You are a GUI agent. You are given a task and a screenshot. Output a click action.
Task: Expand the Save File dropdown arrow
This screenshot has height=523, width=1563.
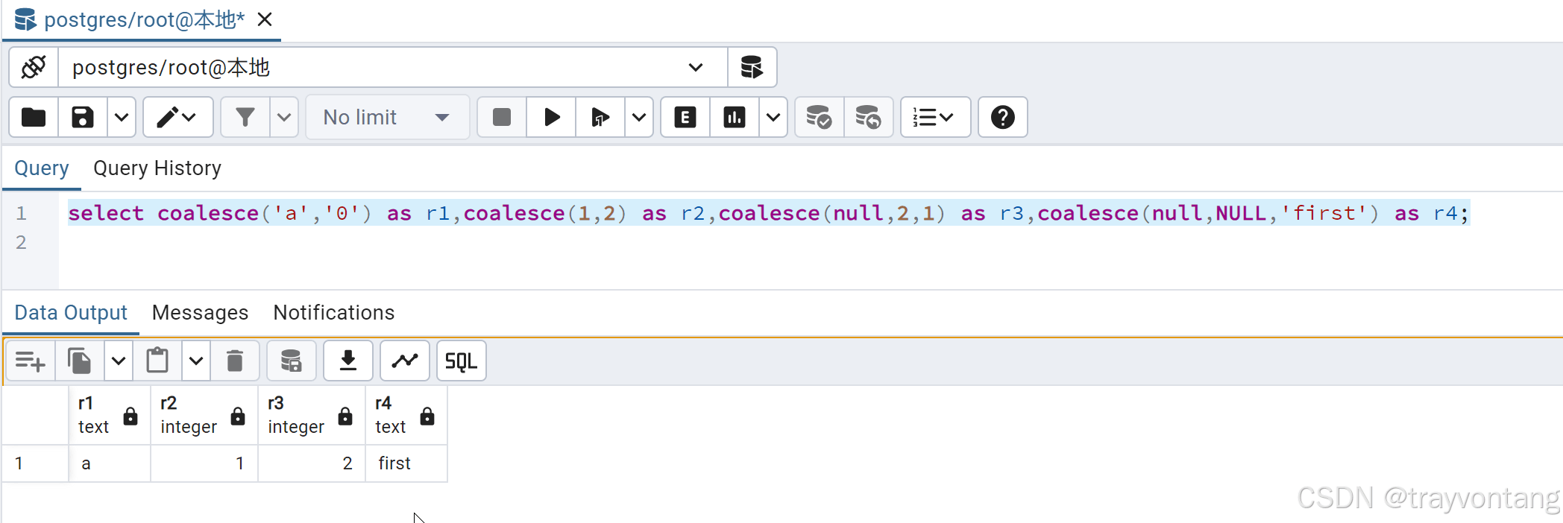click(x=122, y=117)
